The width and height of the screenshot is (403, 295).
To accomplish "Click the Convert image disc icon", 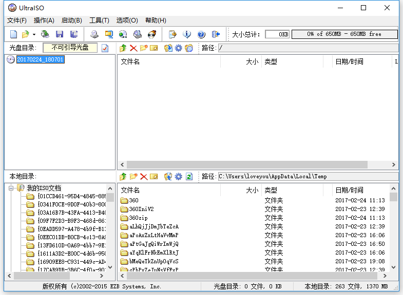I will click(123, 34).
